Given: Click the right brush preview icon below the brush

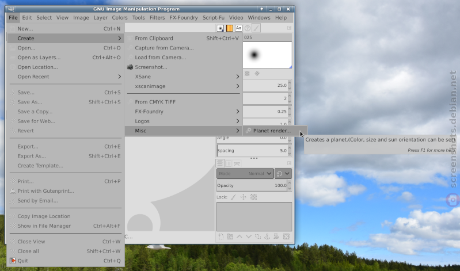Looking at the screenshot, I should (x=257, y=74).
